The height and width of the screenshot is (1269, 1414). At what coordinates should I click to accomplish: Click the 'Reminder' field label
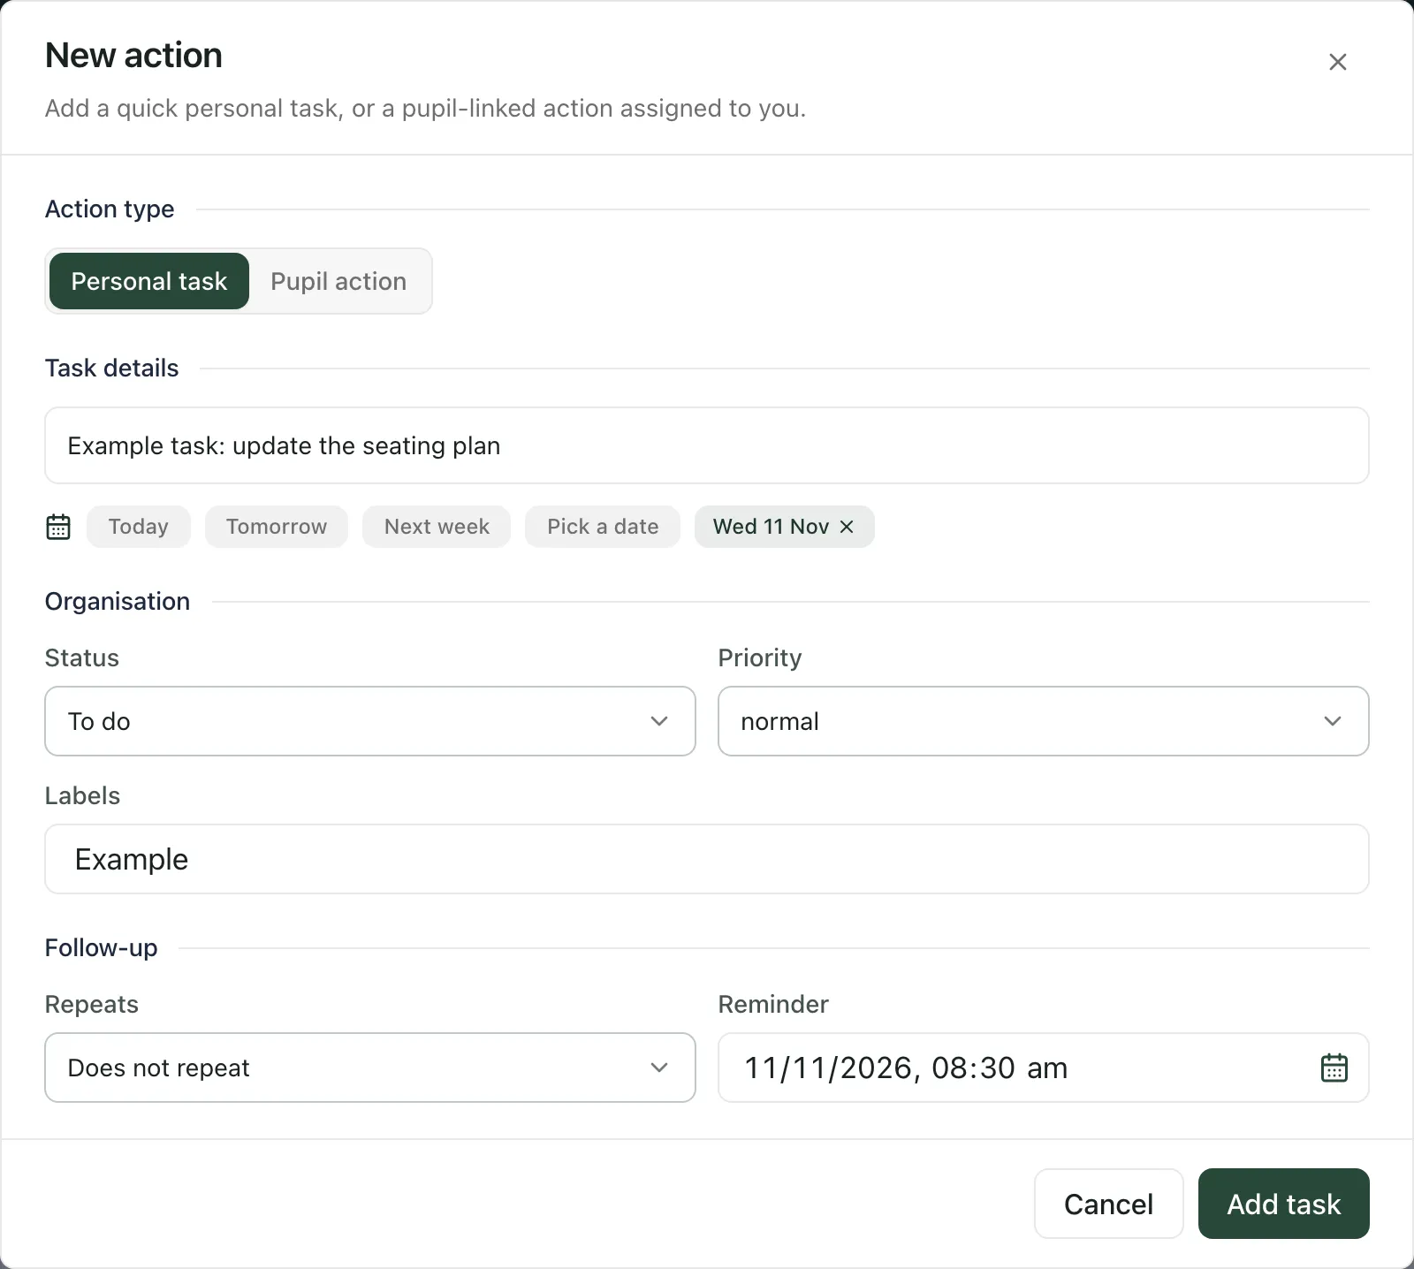773,1005
